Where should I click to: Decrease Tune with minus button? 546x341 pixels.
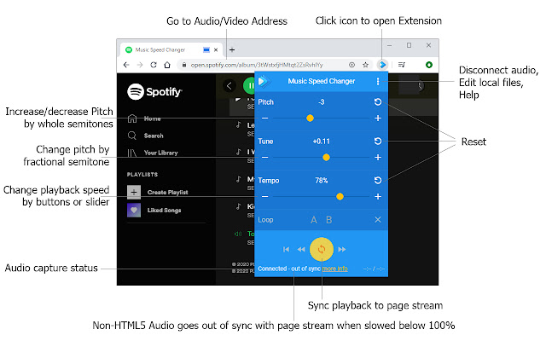coord(265,157)
